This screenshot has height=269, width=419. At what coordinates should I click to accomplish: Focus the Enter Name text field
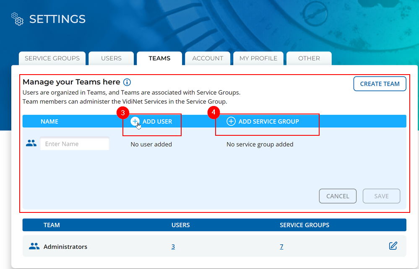click(x=75, y=144)
